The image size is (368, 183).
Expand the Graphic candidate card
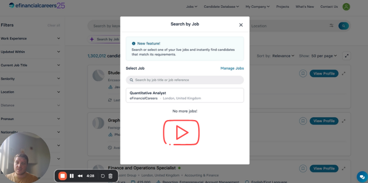(344, 121)
